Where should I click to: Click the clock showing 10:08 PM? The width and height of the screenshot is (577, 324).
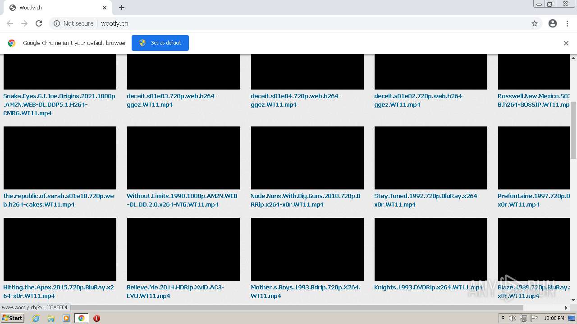554,318
